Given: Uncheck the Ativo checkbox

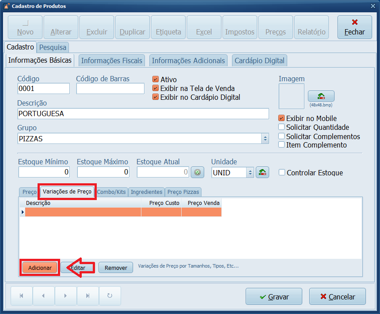Looking at the screenshot, I should [156, 79].
